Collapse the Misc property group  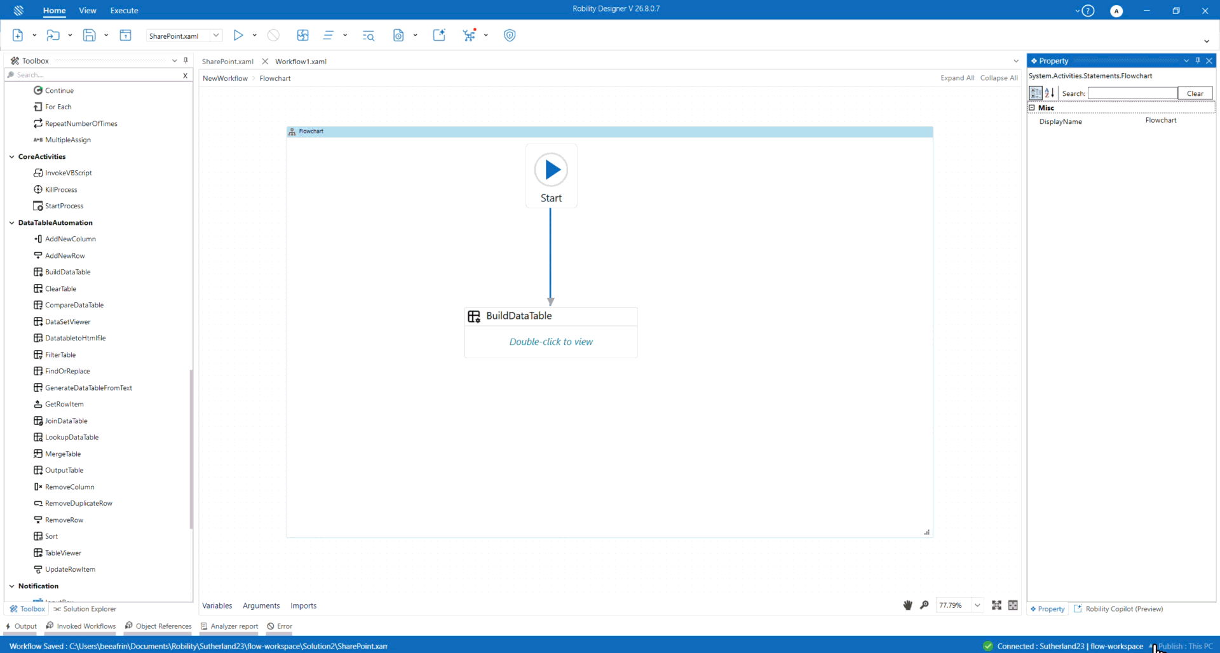[x=1033, y=108]
